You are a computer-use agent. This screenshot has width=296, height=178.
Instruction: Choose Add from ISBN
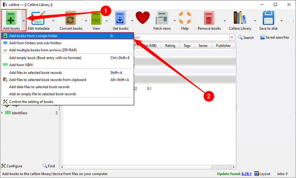point(67,65)
